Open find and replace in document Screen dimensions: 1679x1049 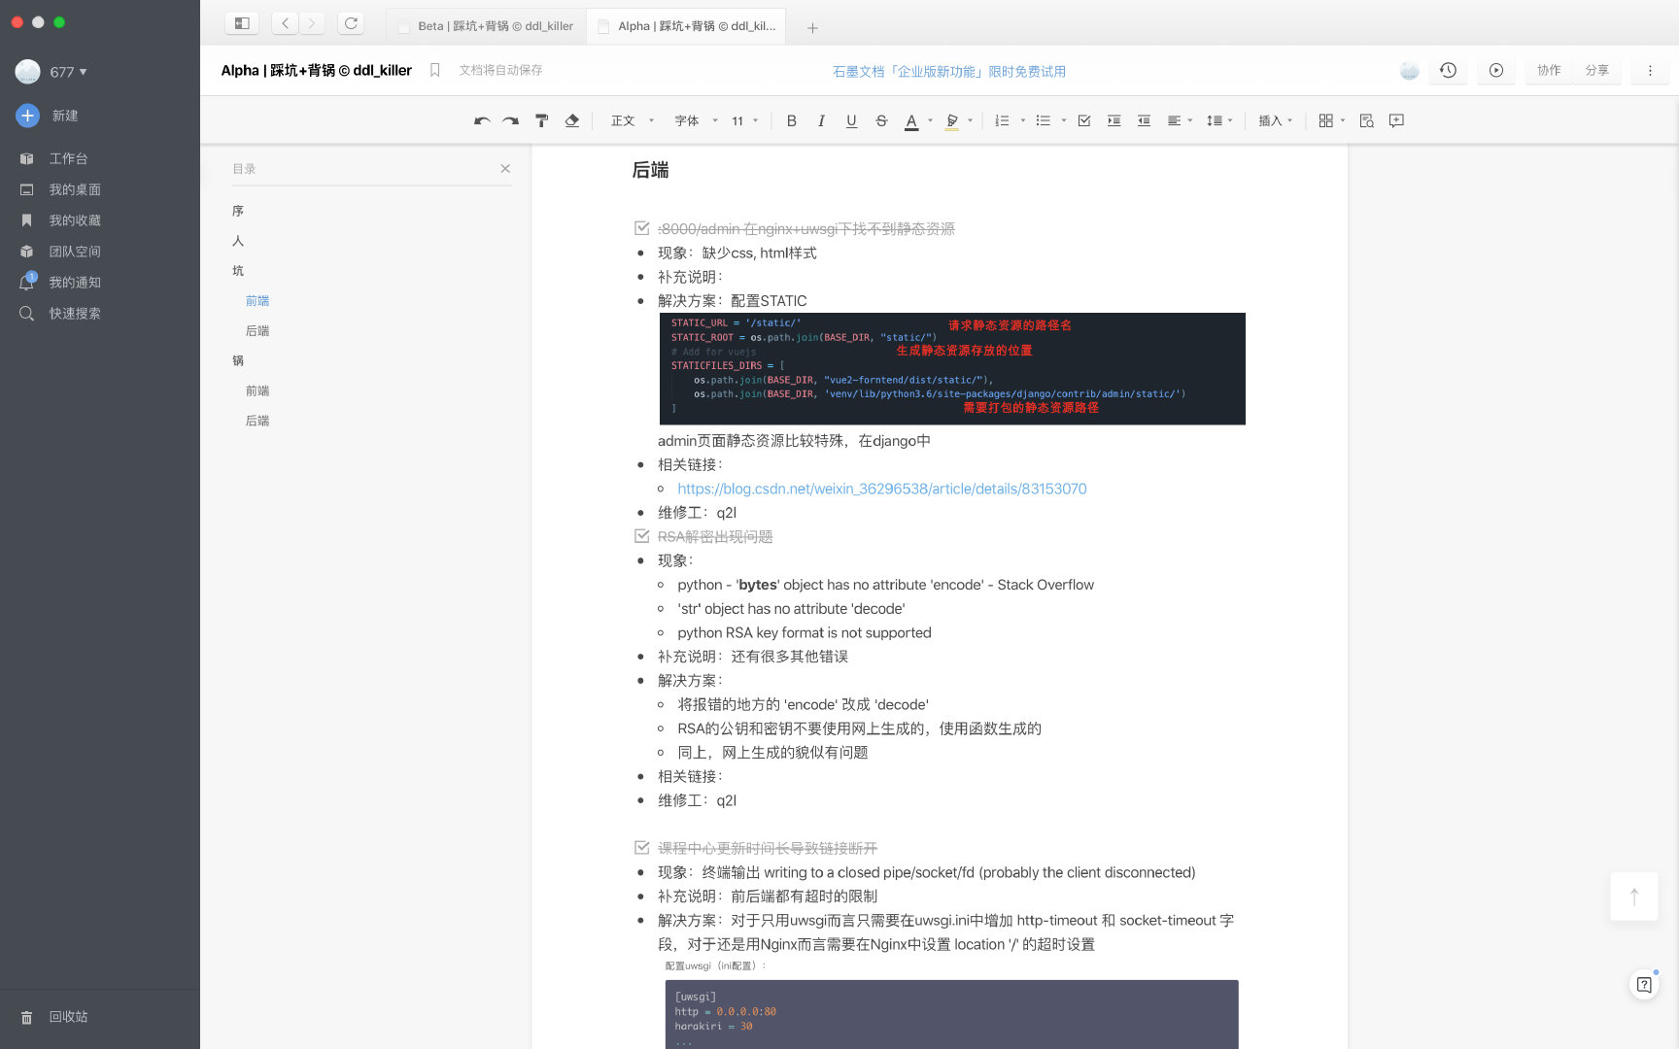tap(1367, 120)
